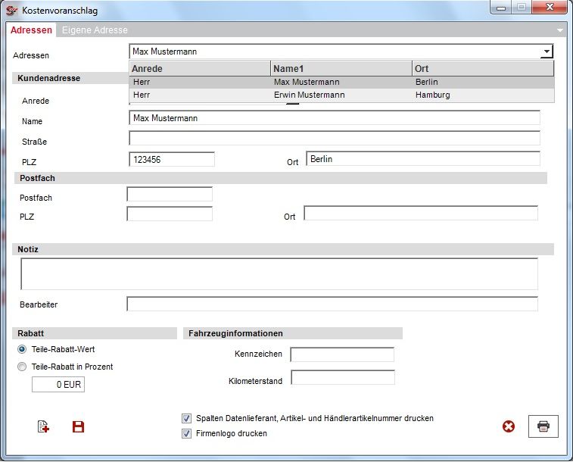Open the tab overflow arrow at right
Screen dimensions: 573x462
point(560,30)
